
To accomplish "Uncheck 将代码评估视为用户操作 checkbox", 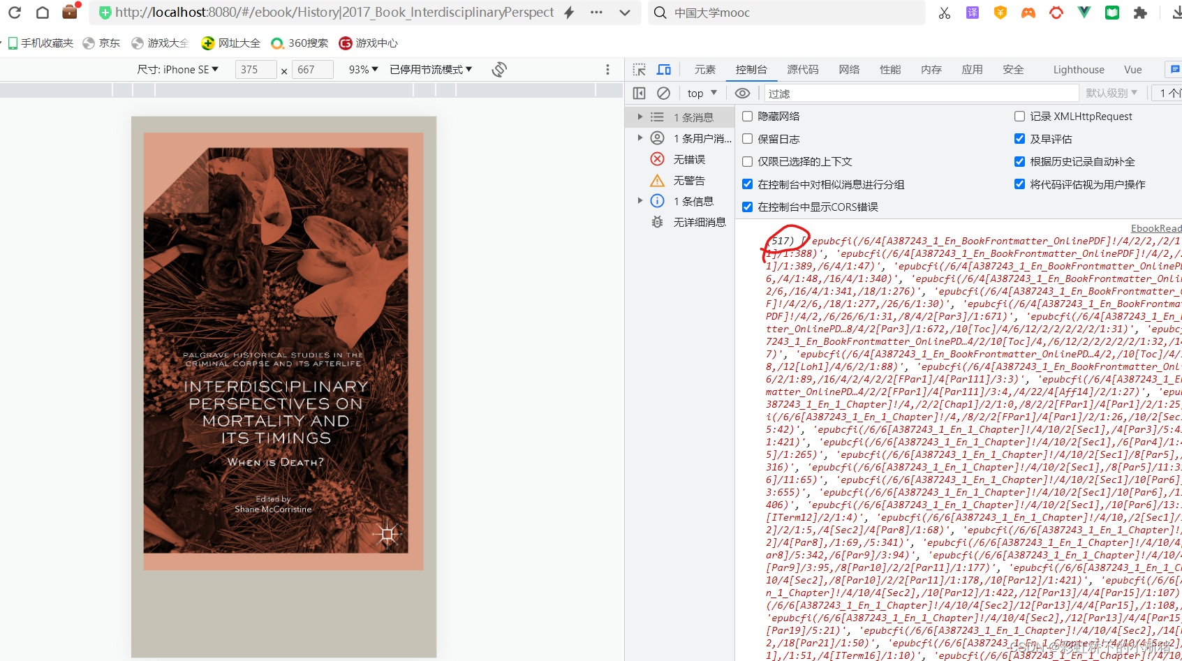I will 1019,184.
